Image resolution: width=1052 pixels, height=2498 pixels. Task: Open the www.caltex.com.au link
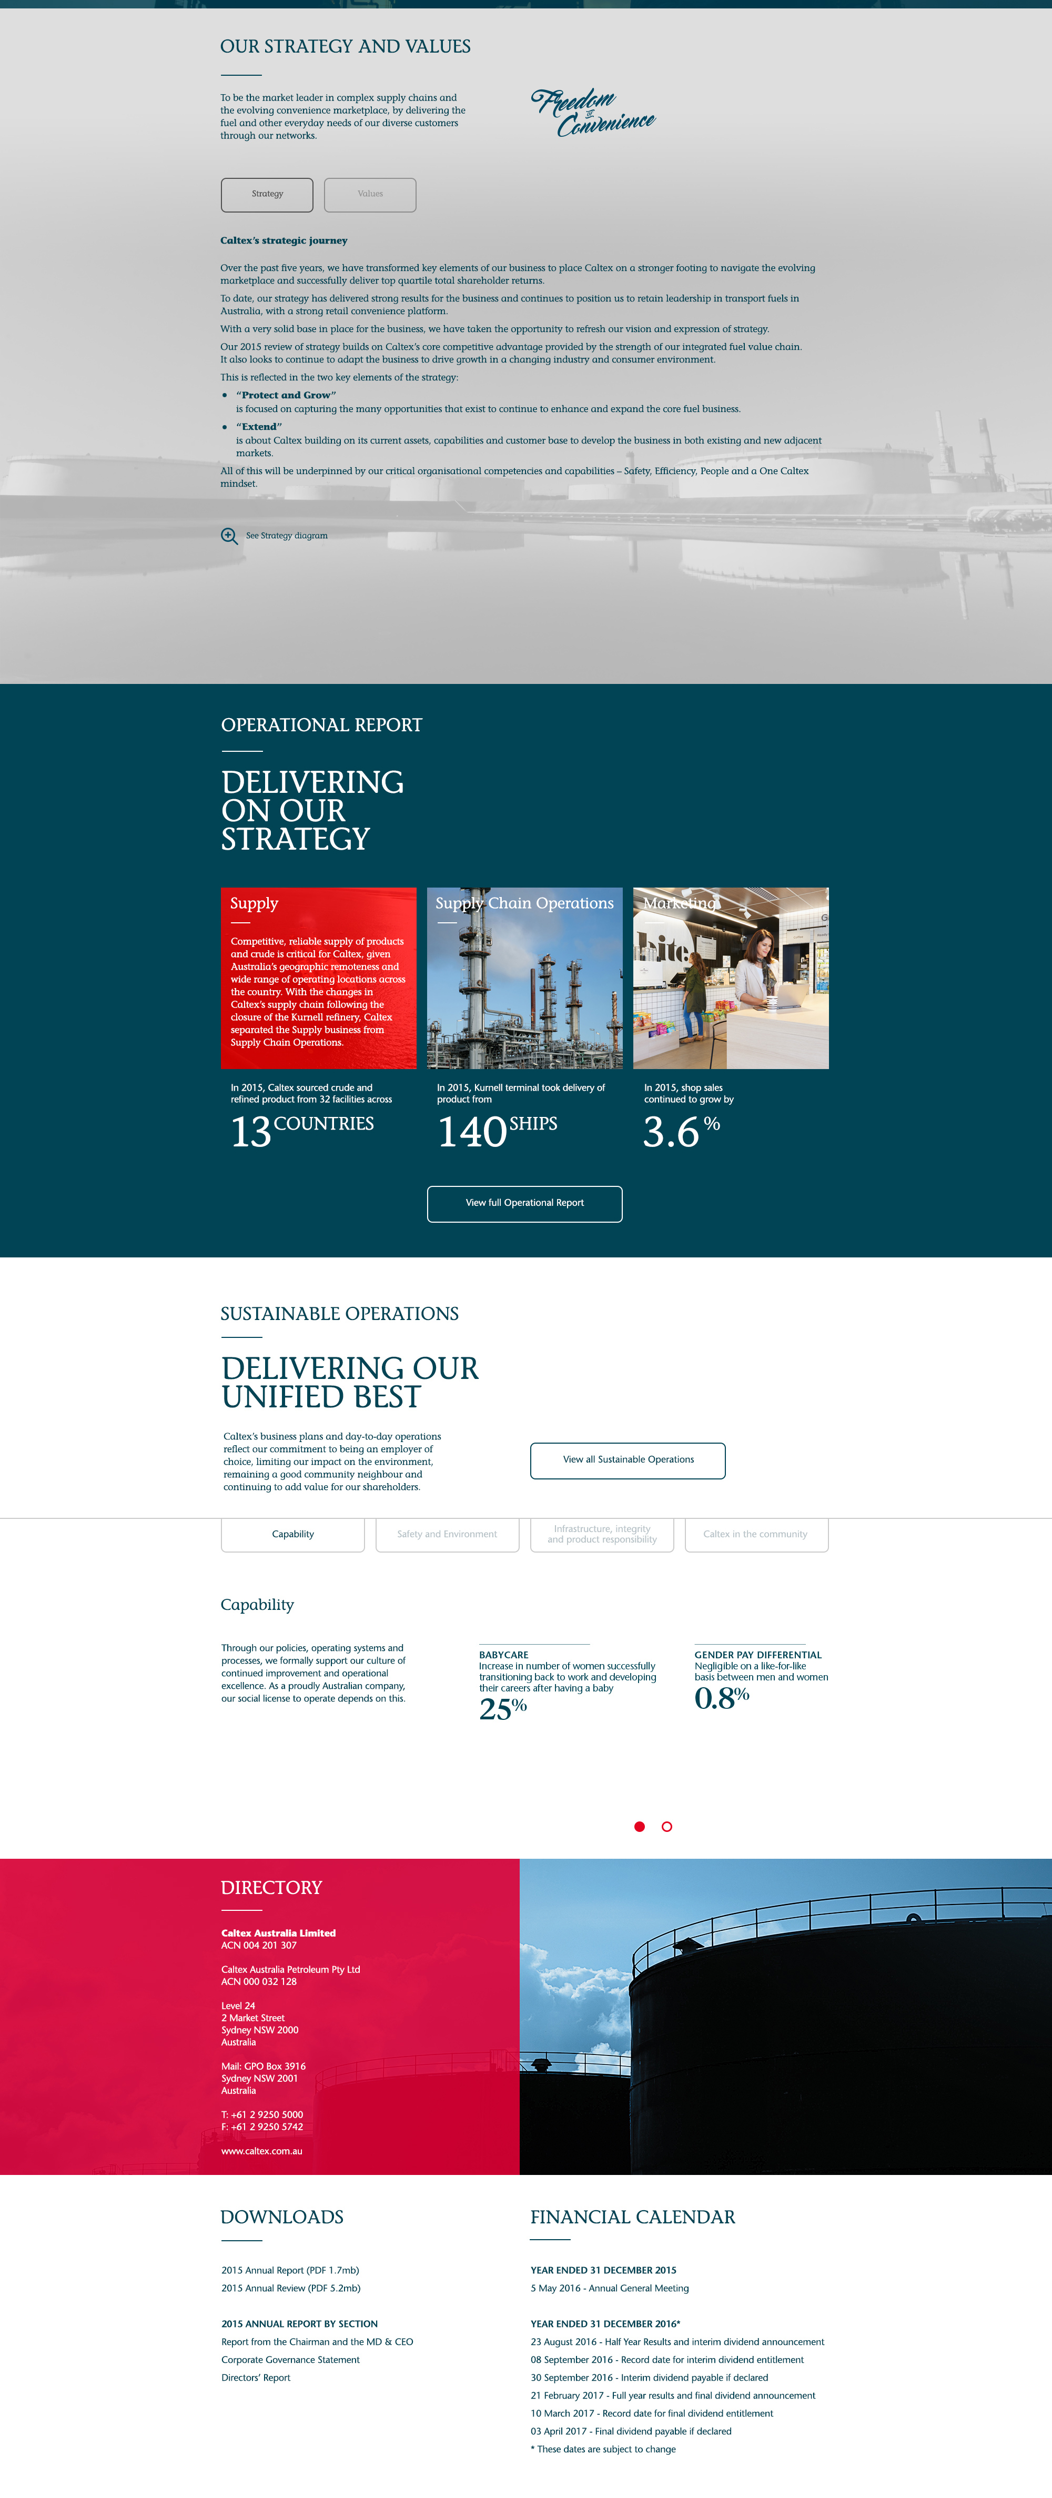coord(262,2151)
